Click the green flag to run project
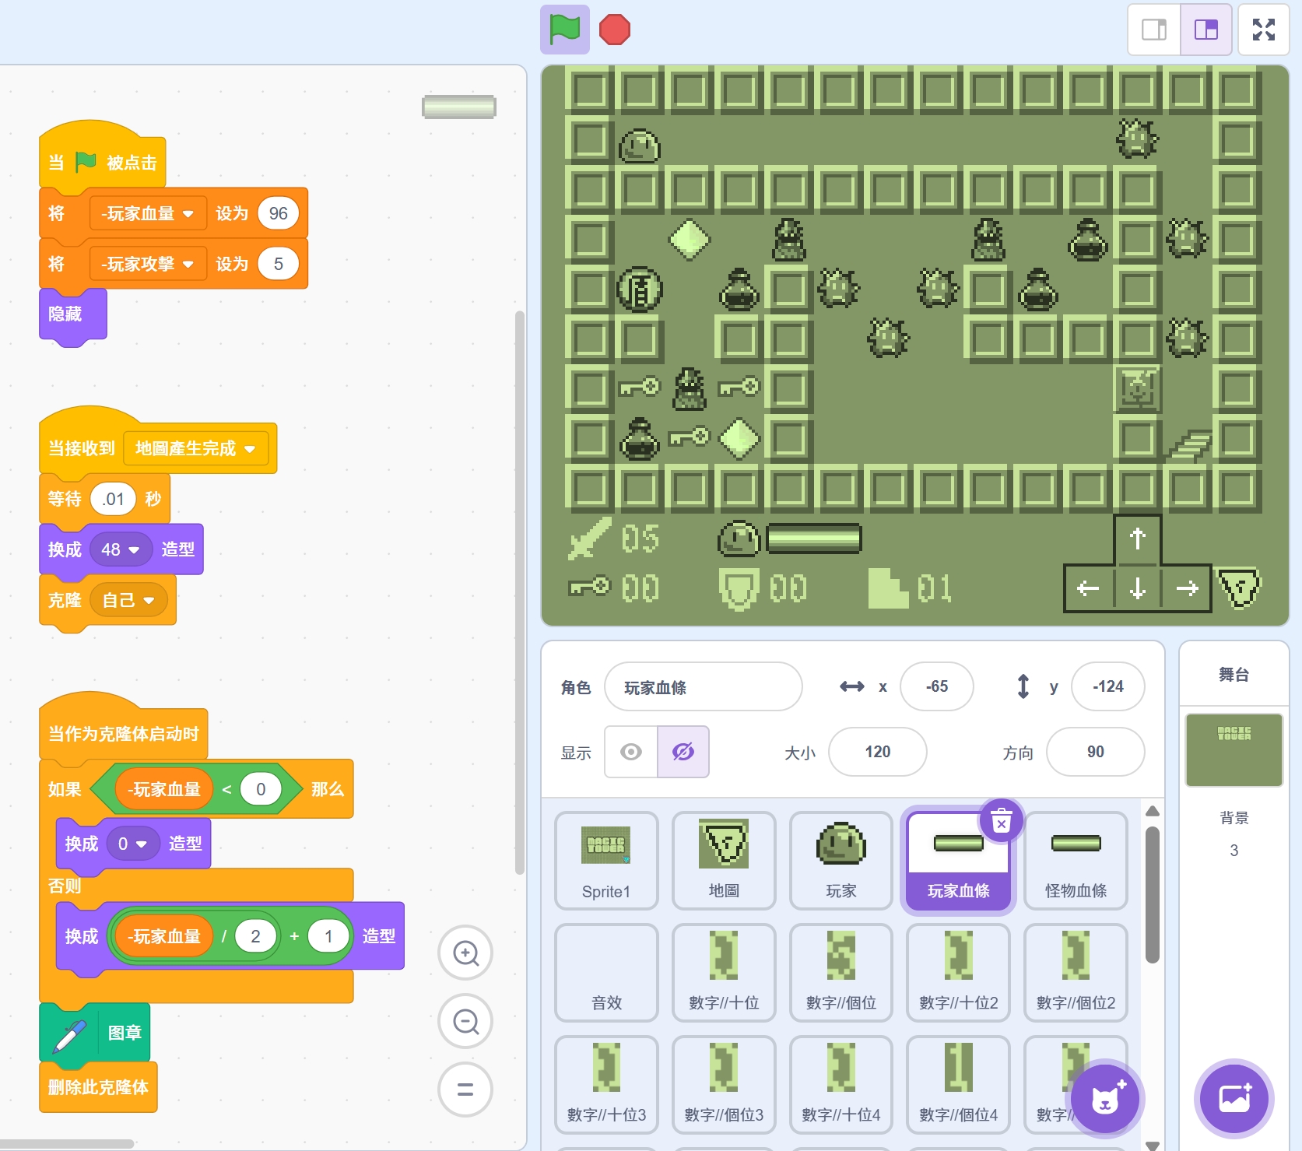Screen dimensions: 1302x1151 [x=564, y=30]
